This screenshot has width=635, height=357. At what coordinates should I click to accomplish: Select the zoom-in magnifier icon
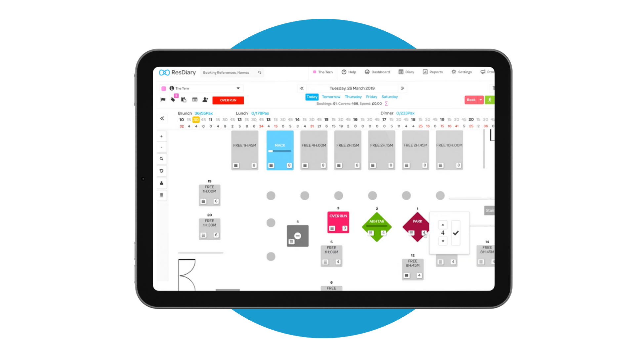click(x=161, y=158)
